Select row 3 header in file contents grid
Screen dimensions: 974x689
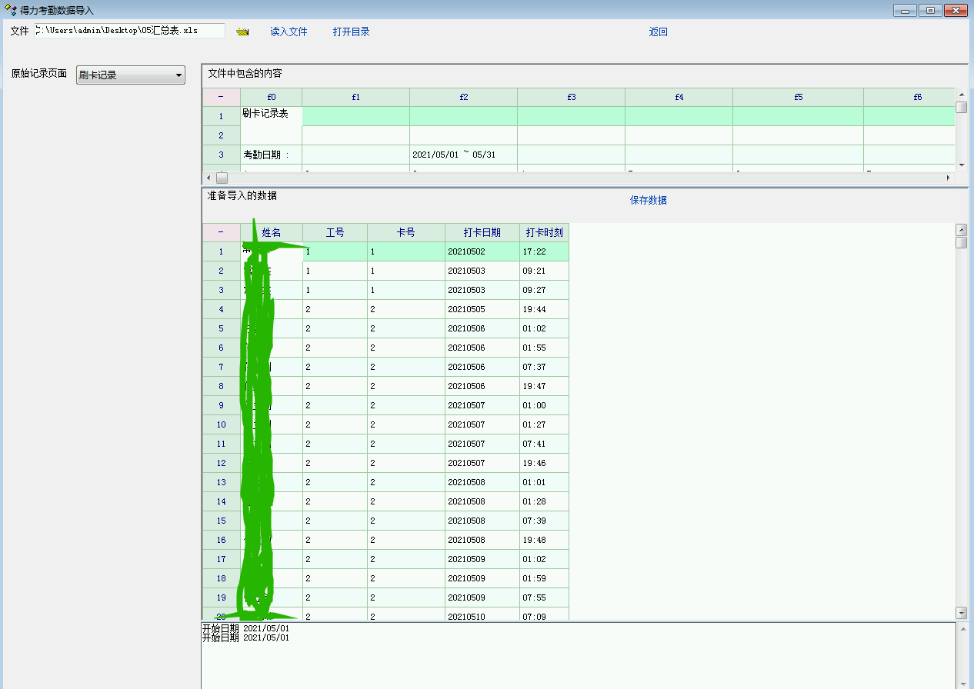pyautogui.click(x=221, y=155)
